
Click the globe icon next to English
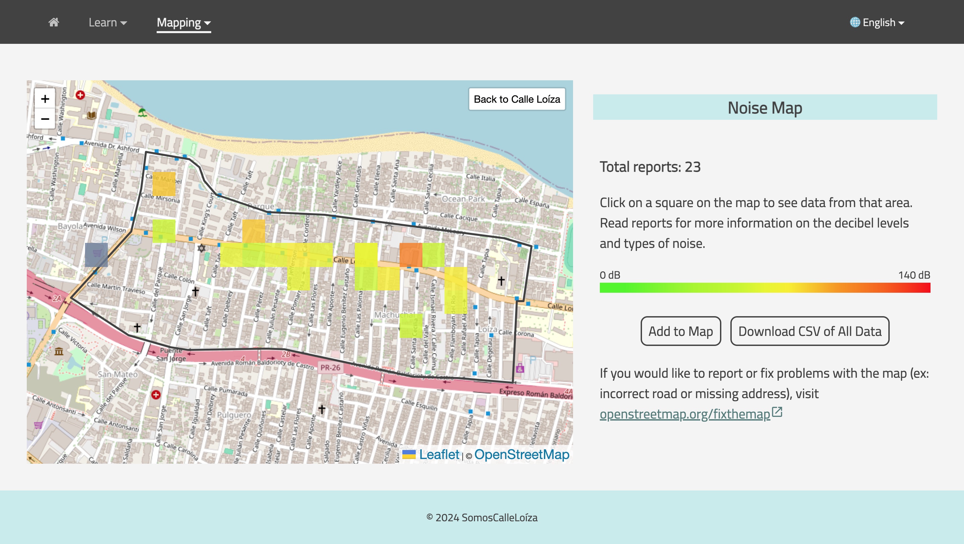pyautogui.click(x=855, y=22)
